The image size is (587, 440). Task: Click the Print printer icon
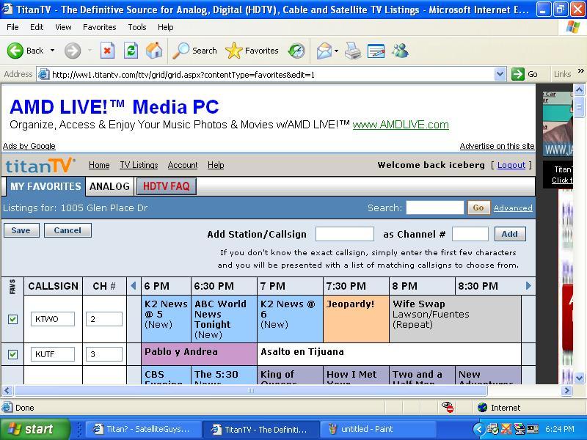[353, 51]
